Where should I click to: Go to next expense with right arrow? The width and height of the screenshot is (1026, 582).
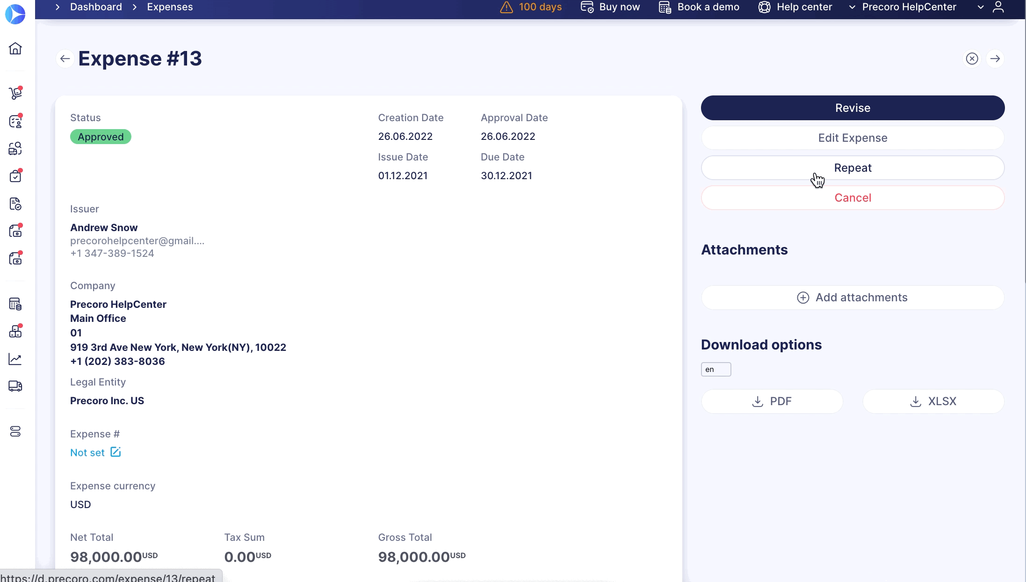coord(995,59)
